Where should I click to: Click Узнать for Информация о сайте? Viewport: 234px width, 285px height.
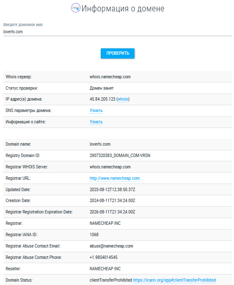pyautogui.click(x=96, y=122)
